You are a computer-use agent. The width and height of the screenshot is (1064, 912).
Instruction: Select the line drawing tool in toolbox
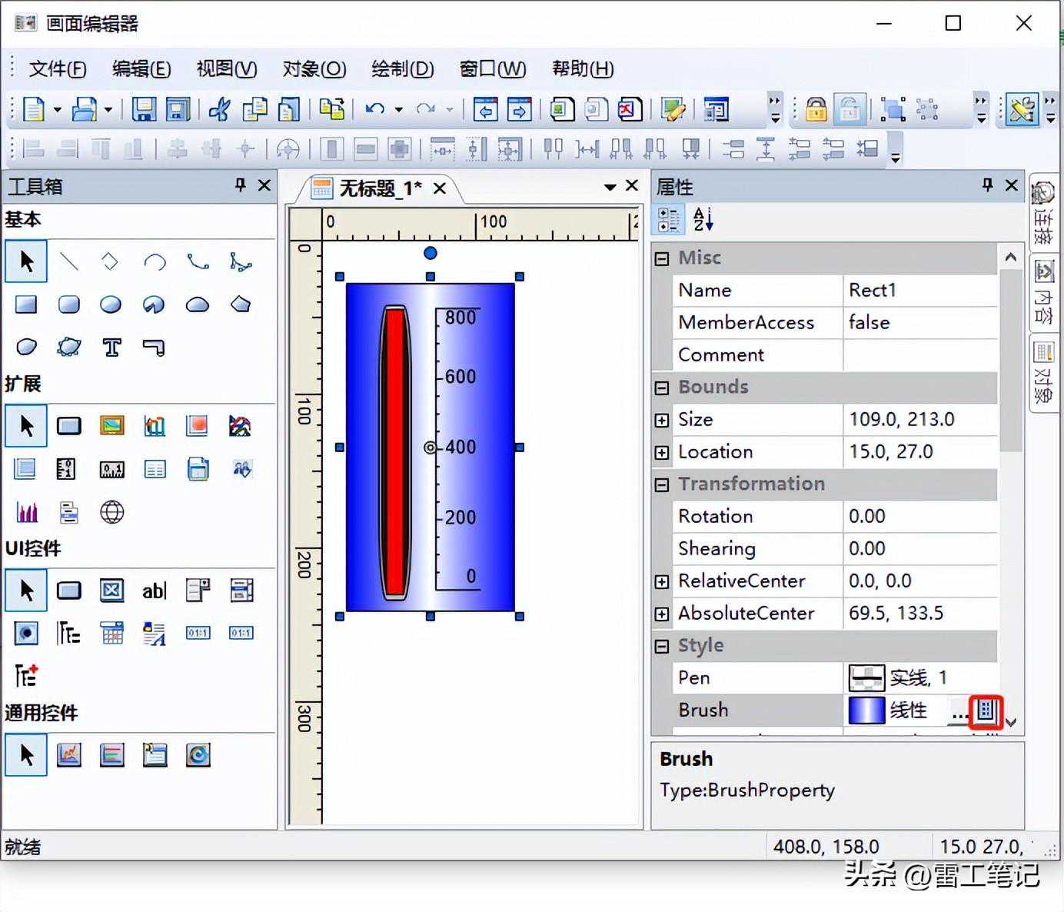pyautogui.click(x=69, y=262)
